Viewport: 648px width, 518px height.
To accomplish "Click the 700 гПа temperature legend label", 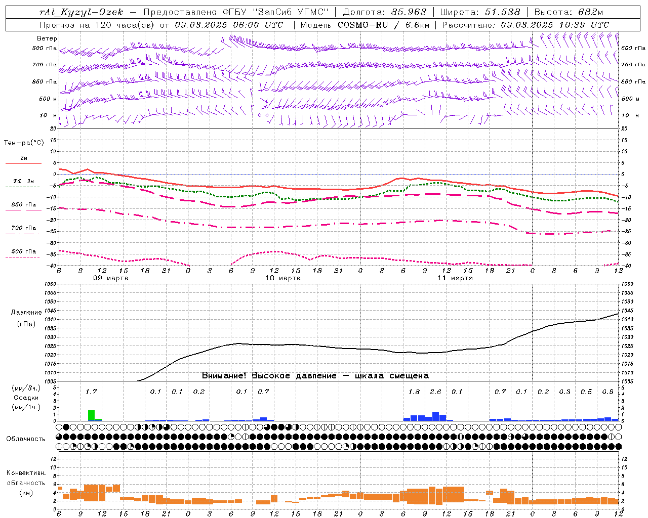I will click(24, 228).
